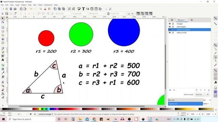The height and width of the screenshot is (122, 218).
Task: Hide the side lengths layer
Action: click(x=170, y=27)
